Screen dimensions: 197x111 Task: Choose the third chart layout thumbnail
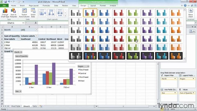pyautogui.click(x=60, y=13)
